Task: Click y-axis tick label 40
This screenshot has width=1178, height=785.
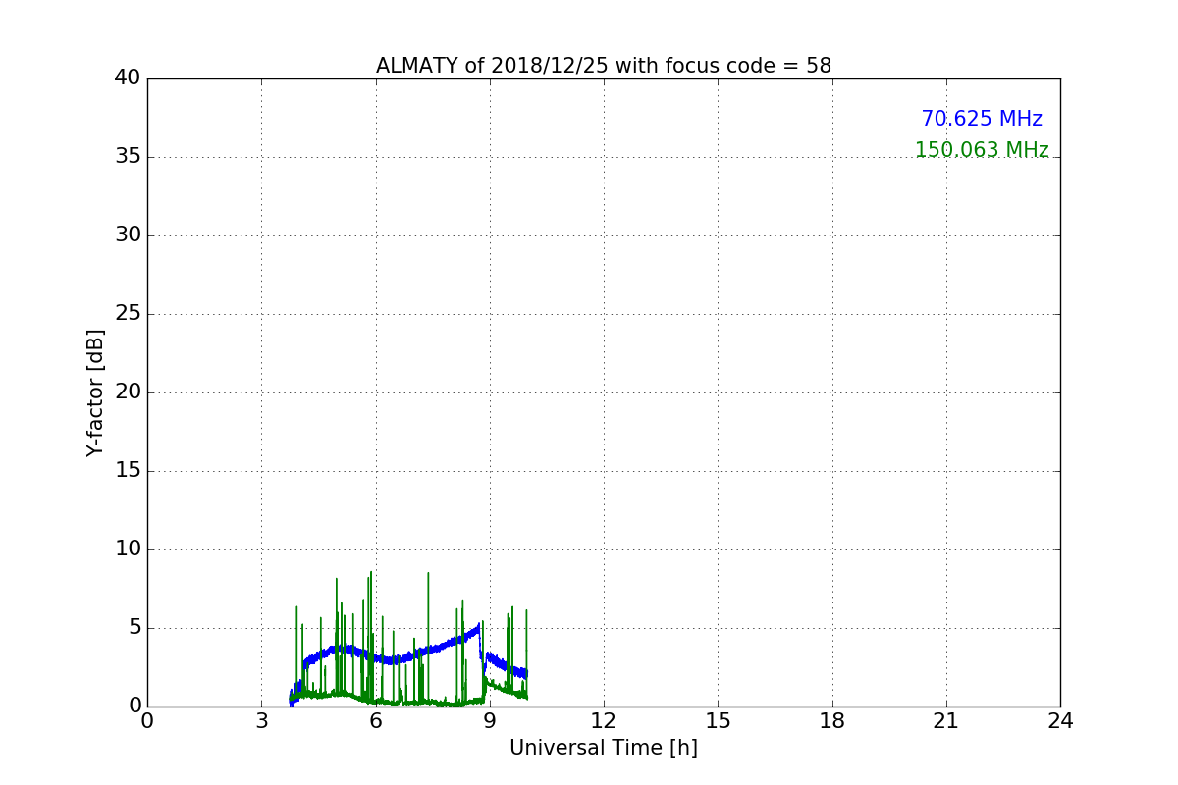Action: coord(128,78)
